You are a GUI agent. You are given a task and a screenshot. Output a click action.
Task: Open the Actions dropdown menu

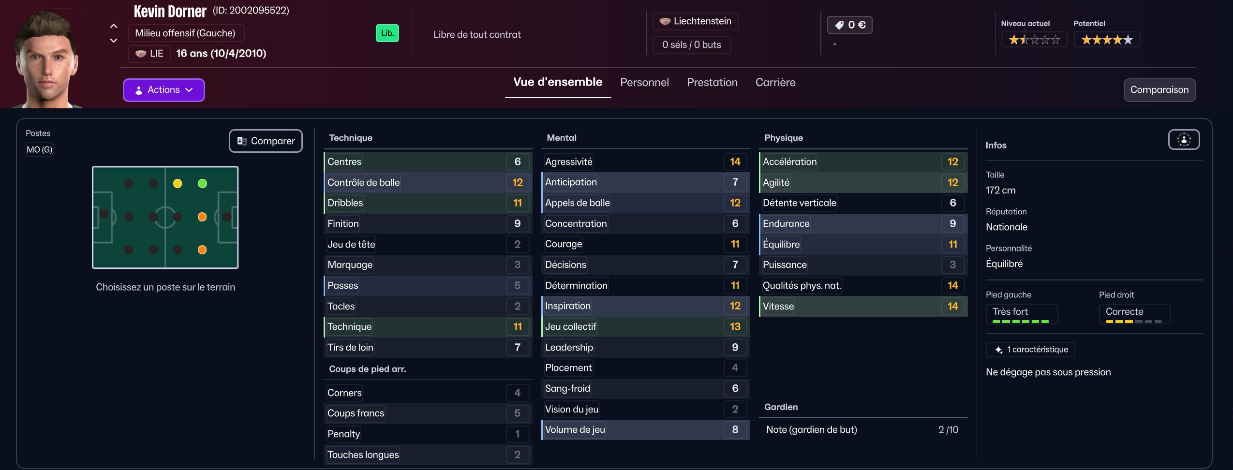click(x=163, y=90)
